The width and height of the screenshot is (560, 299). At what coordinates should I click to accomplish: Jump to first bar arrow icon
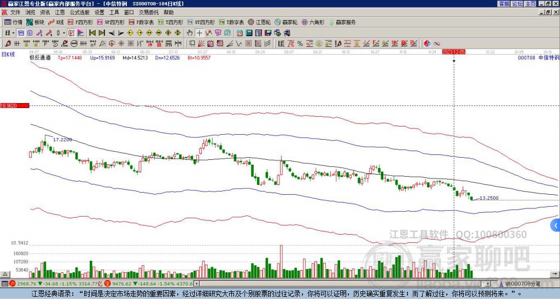point(92,33)
